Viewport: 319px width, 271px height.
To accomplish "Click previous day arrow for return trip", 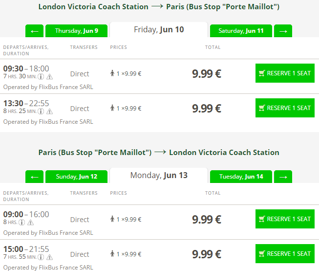I will coord(34,177).
